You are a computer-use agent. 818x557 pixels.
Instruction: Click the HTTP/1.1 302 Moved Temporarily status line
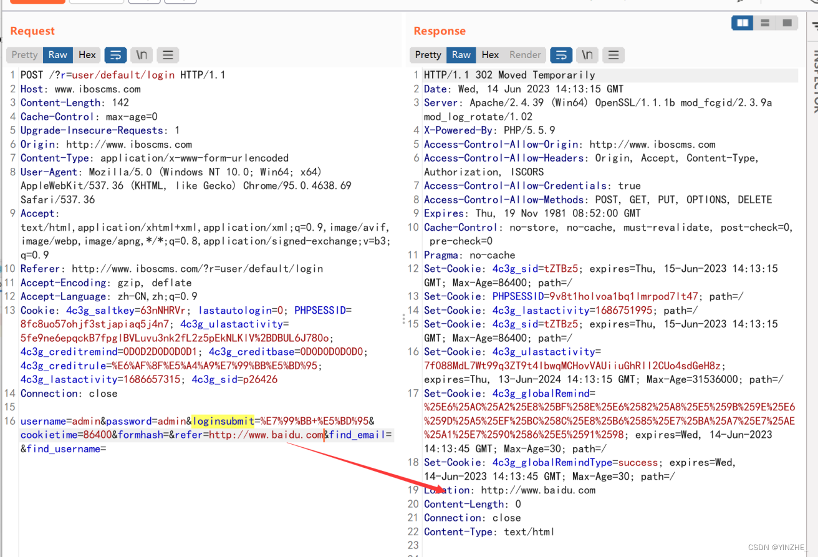[509, 75]
